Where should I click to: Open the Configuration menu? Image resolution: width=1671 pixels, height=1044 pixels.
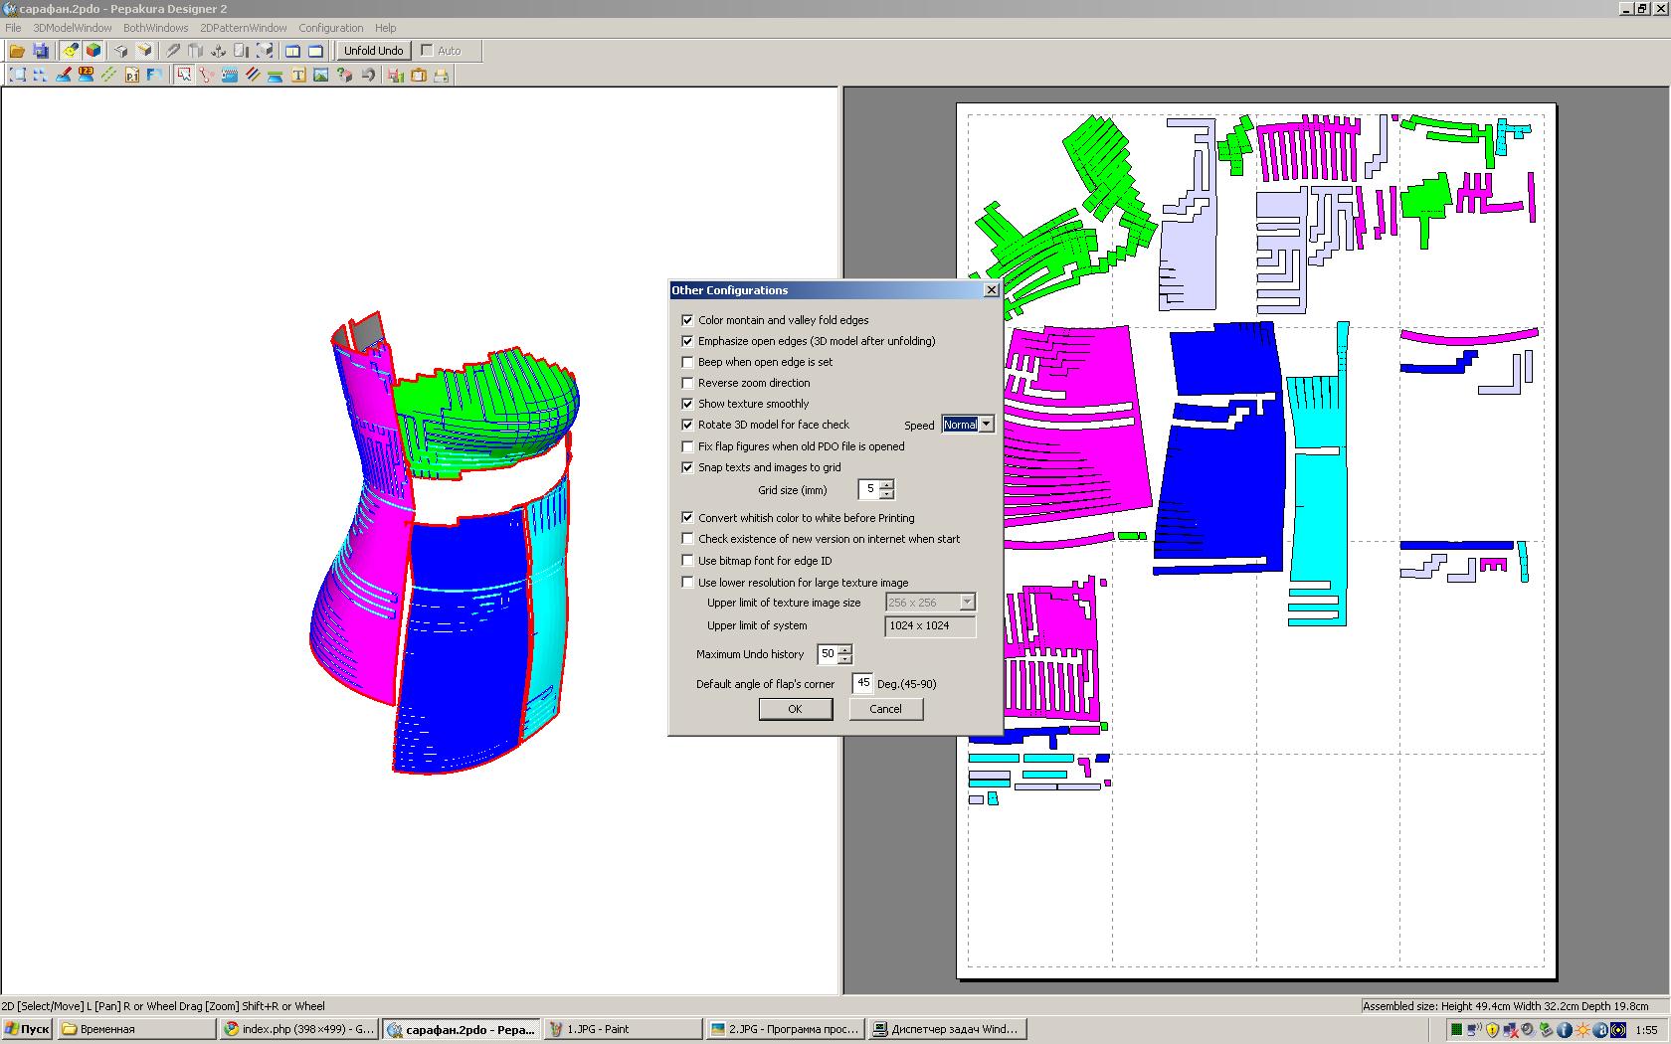(330, 28)
